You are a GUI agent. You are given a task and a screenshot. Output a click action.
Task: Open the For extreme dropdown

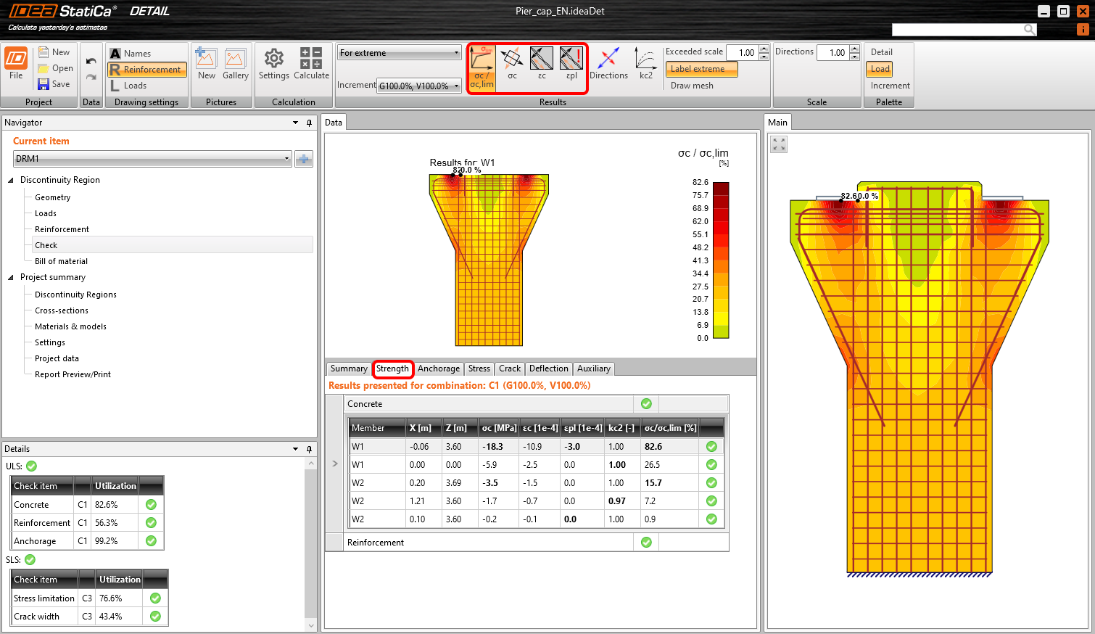tap(399, 53)
